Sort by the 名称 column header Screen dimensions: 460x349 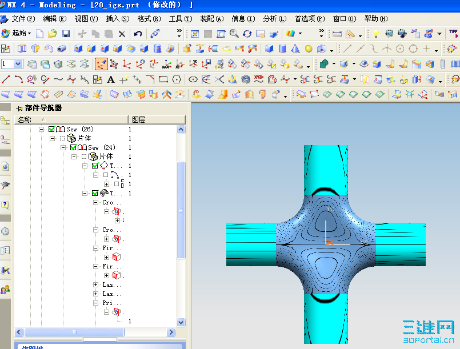point(71,119)
